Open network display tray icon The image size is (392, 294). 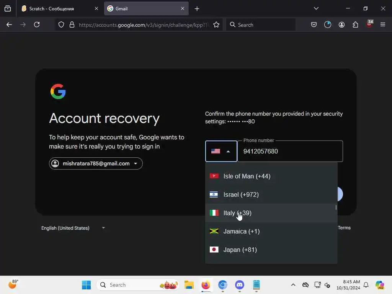coord(317,285)
